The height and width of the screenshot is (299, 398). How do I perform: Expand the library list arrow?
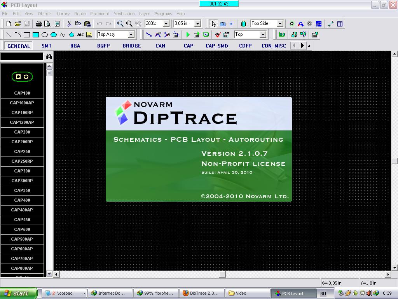(309, 46)
